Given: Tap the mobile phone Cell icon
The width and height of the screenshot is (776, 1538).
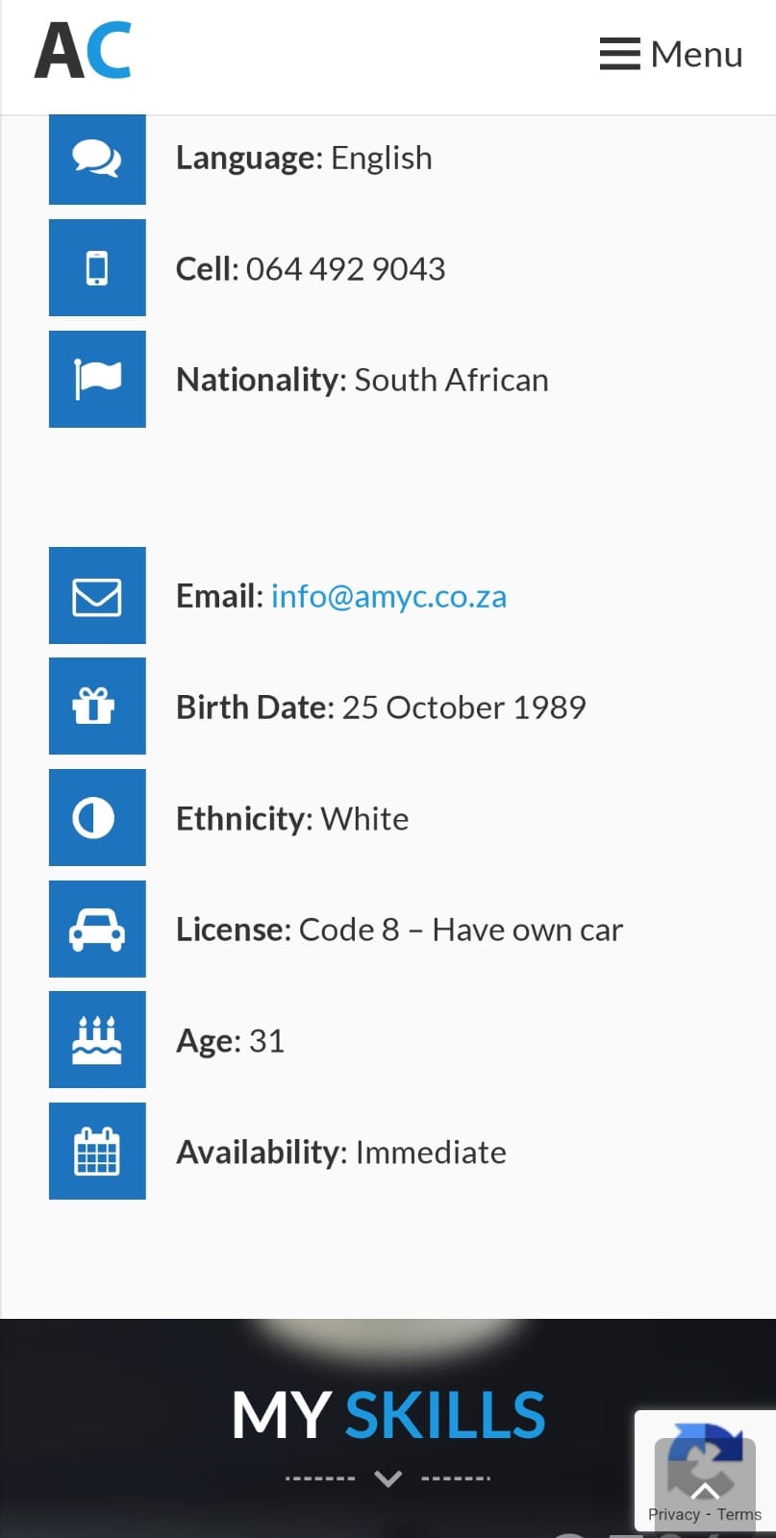Looking at the screenshot, I should pyautogui.click(x=97, y=268).
